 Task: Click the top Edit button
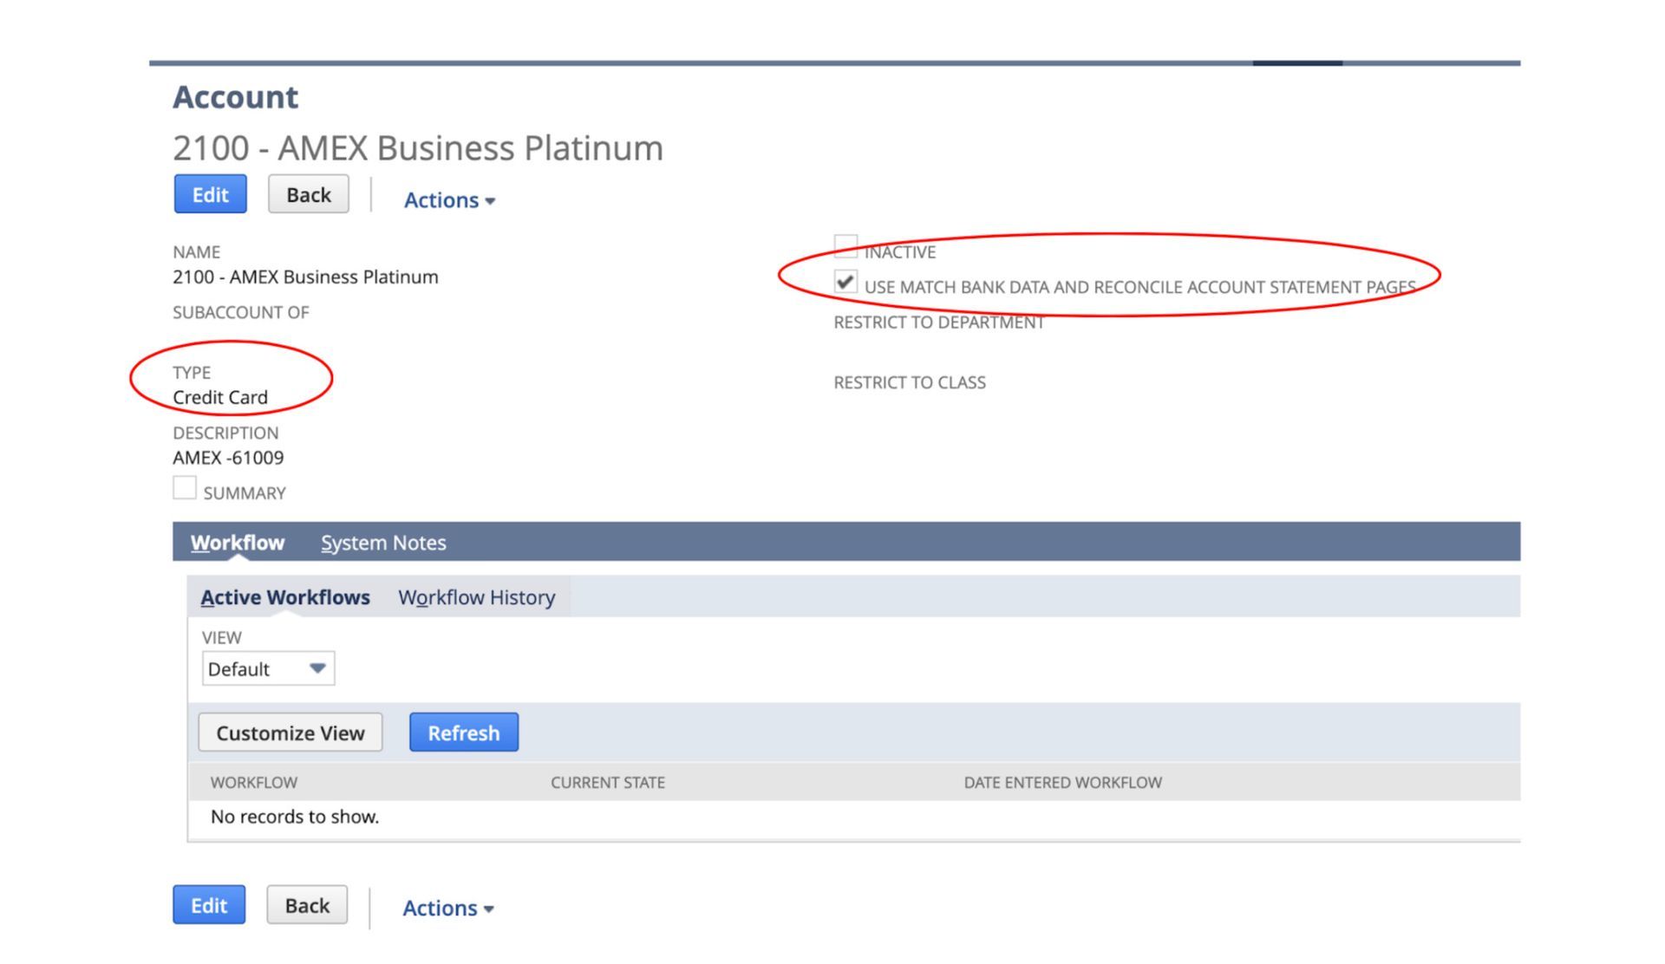coord(210,194)
